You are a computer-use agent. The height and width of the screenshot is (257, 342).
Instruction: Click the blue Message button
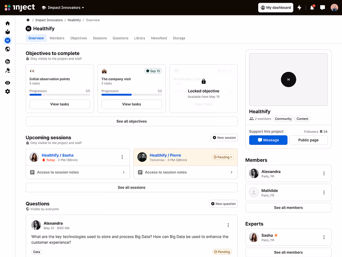coord(268,140)
